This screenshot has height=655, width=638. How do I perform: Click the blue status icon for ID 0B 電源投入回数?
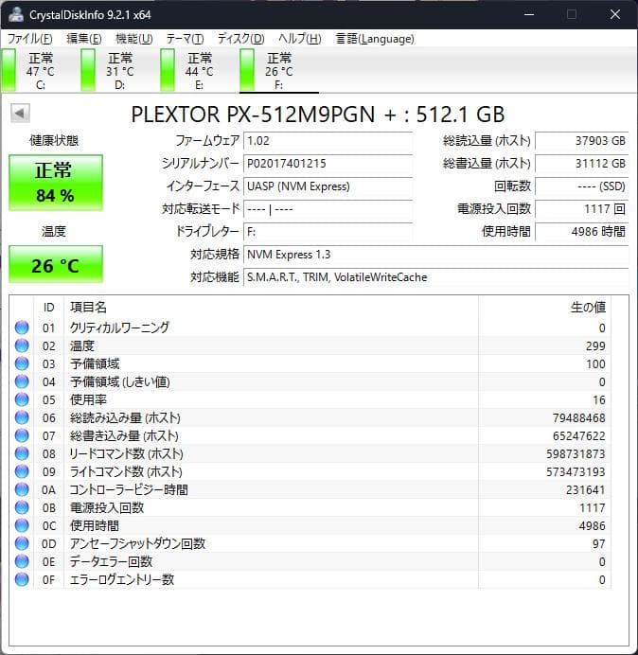click(x=22, y=507)
